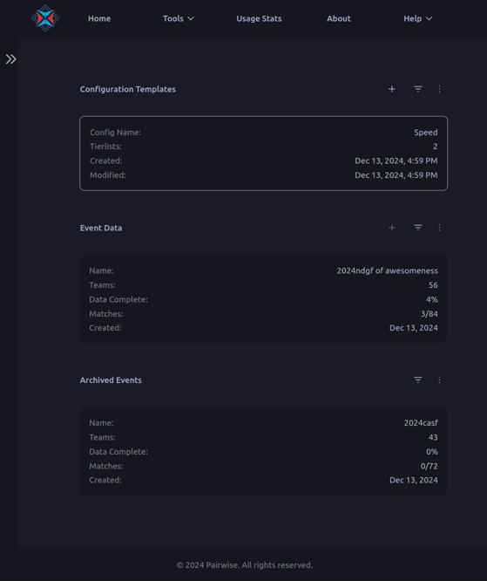Open the 2024casf archived event card
This screenshot has height=581, width=487.
(x=263, y=451)
